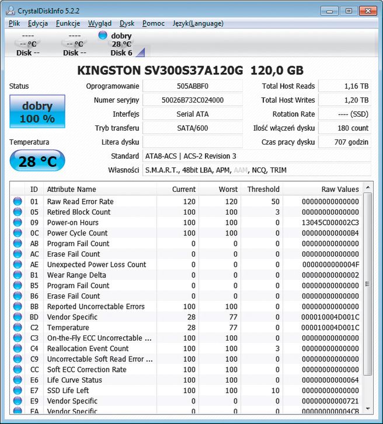Screen dimensions: 383x424
Task: Click the 28 °C temperature button
Action: (x=37, y=161)
